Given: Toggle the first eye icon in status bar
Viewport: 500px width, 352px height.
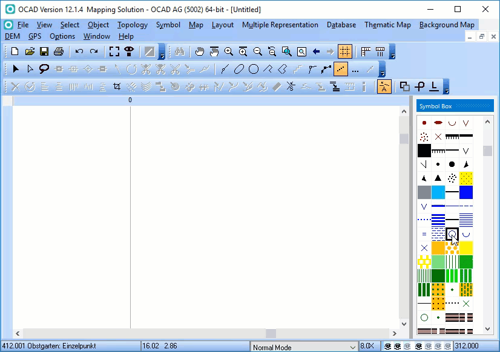Looking at the screenshot, I should [x=387, y=347].
